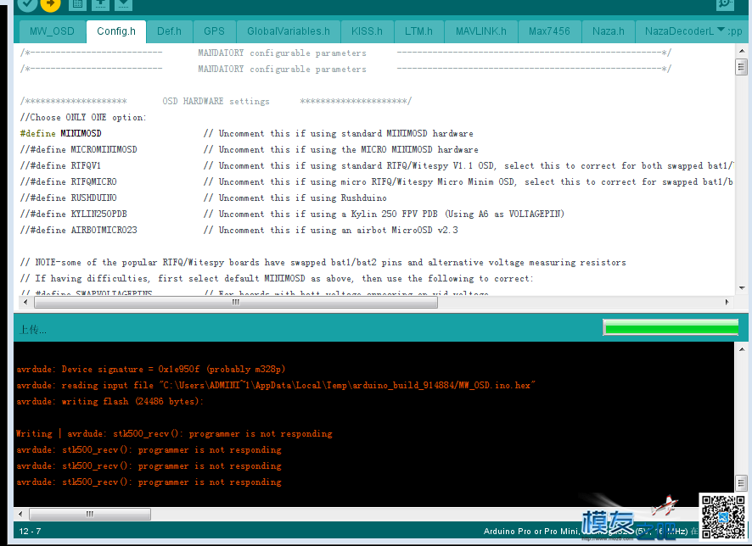Click the Open sketch toolbar icon
Screen dimensions: 752x546
click(x=100, y=4)
